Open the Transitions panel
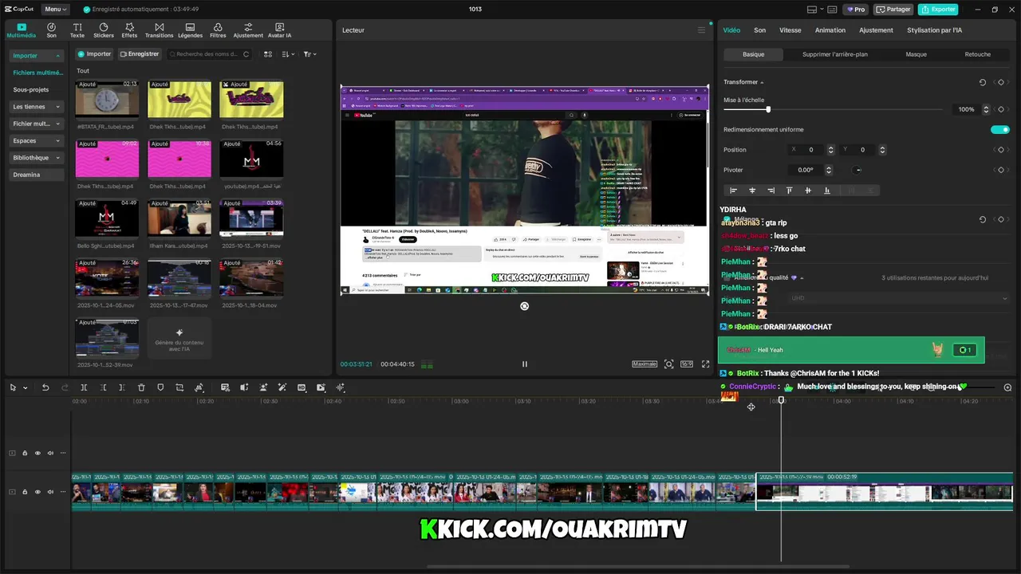The image size is (1021, 574). (x=159, y=30)
